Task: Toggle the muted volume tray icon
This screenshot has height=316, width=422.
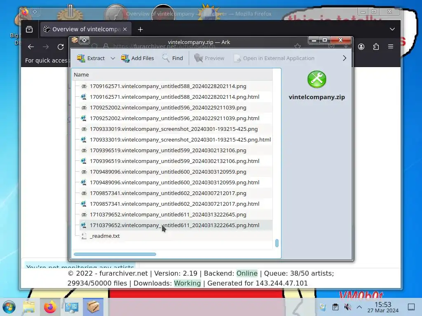Action: click(348, 307)
